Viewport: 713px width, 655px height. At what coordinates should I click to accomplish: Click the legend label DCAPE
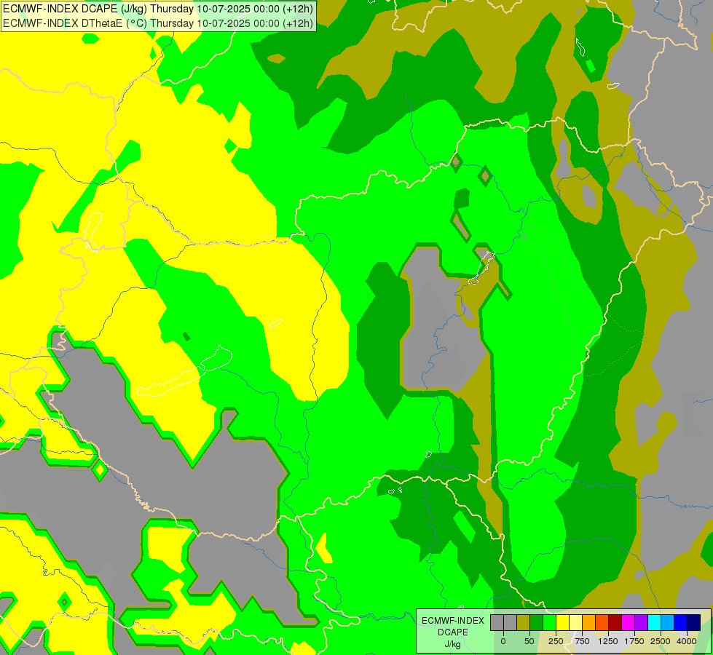pyautogui.click(x=452, y=632)
